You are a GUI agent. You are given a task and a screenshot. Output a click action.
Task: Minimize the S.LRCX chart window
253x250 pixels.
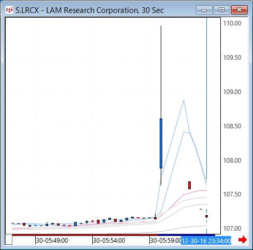click(x=204, y=10)
